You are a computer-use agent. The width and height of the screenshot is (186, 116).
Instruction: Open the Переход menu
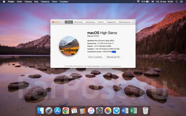point(45,2)
